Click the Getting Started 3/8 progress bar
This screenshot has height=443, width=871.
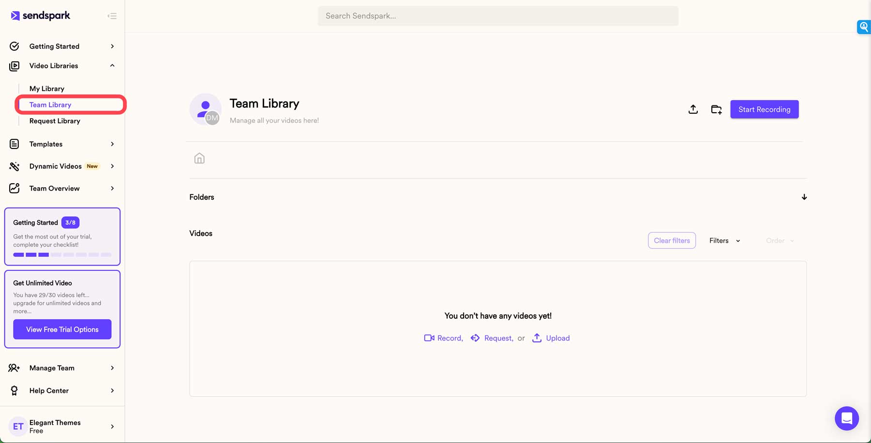click(x=62, y=254)
